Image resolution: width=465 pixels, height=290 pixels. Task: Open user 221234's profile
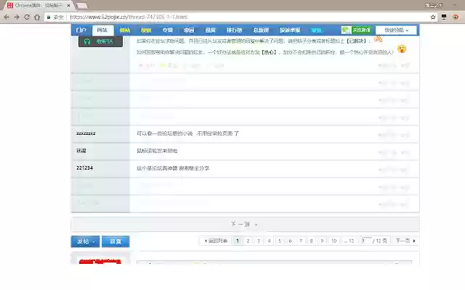coord(84,167)
